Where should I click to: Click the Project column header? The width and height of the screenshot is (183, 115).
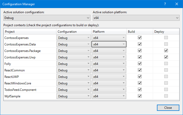click(x=30, y=31)
